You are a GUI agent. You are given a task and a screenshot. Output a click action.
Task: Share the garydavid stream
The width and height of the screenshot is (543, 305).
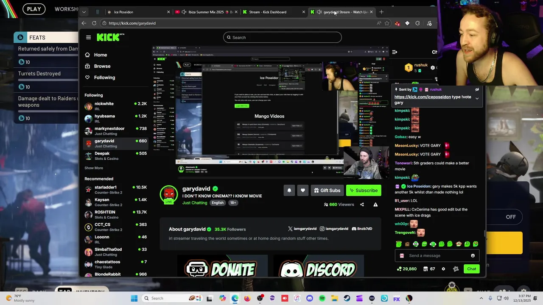(362, 205)
